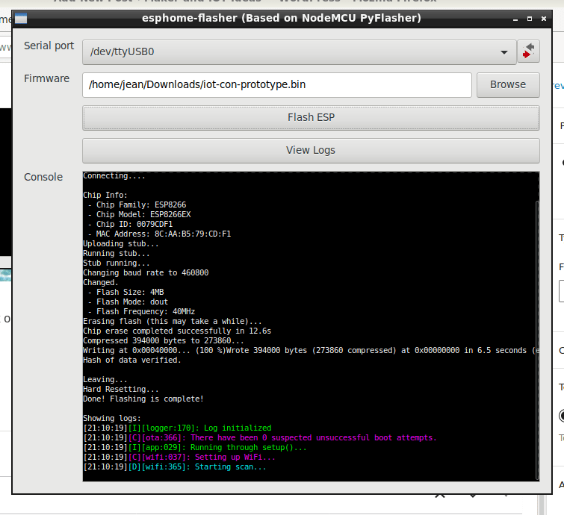This screenshot has width=564, height=515.
Task: Click the 'Hard Resetting...' console line
Action: [121, 389]
